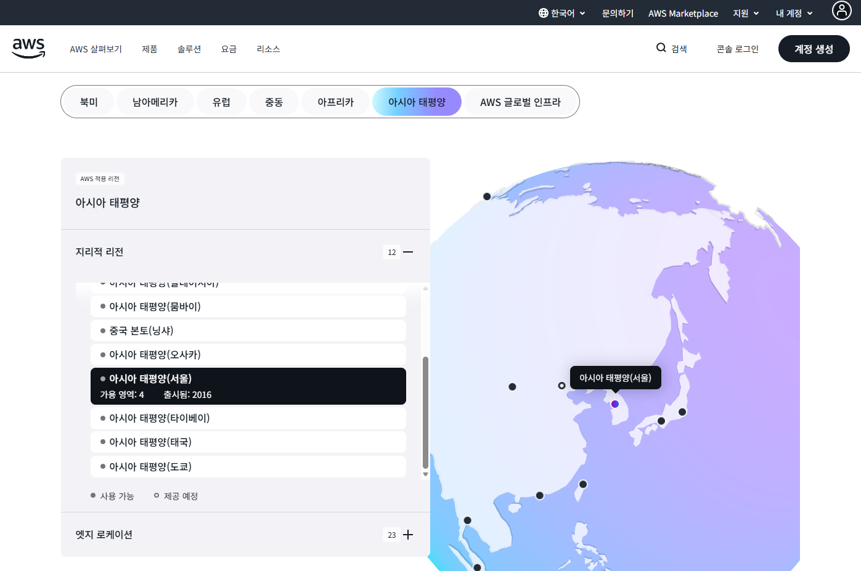Image resolution: width=861 pixels, height=571 pixels.
Task: Click the 12 region count badge
Action: 392,252
